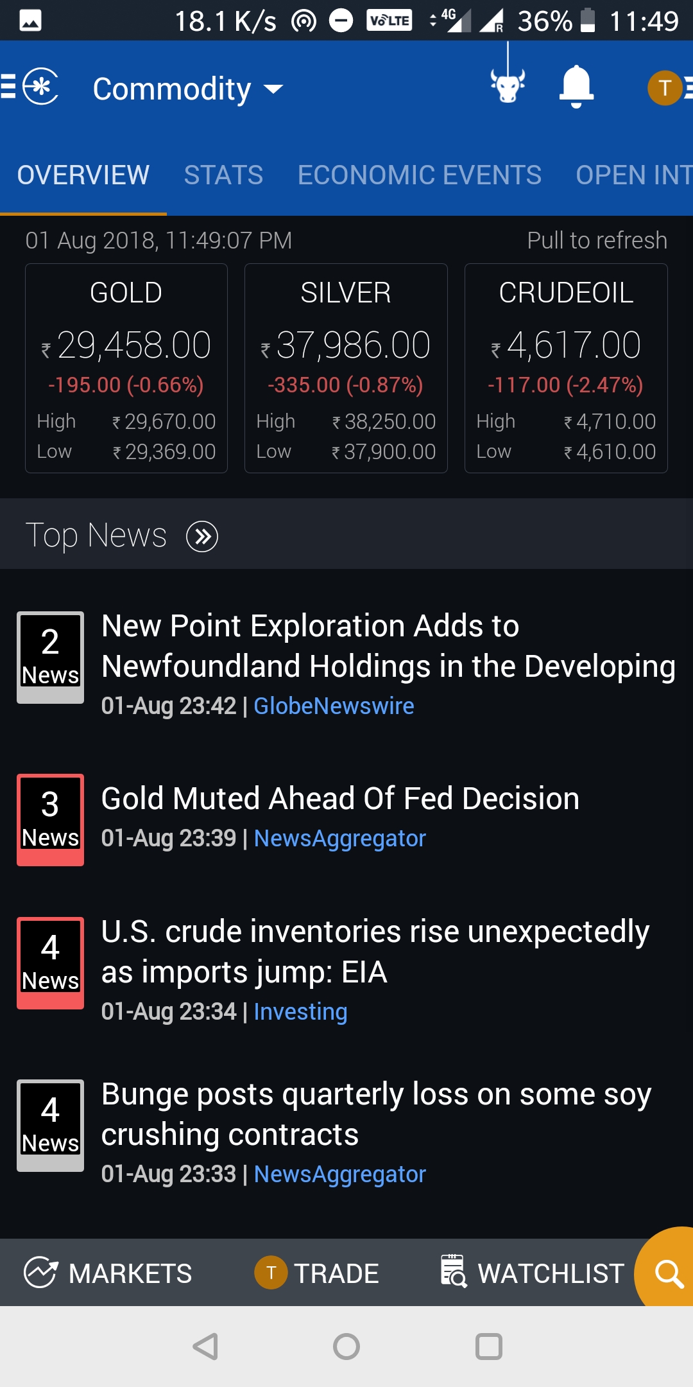Viewport: 693px width, 1387px height.
Task: Open notifications bell
Action: (576, 87)
